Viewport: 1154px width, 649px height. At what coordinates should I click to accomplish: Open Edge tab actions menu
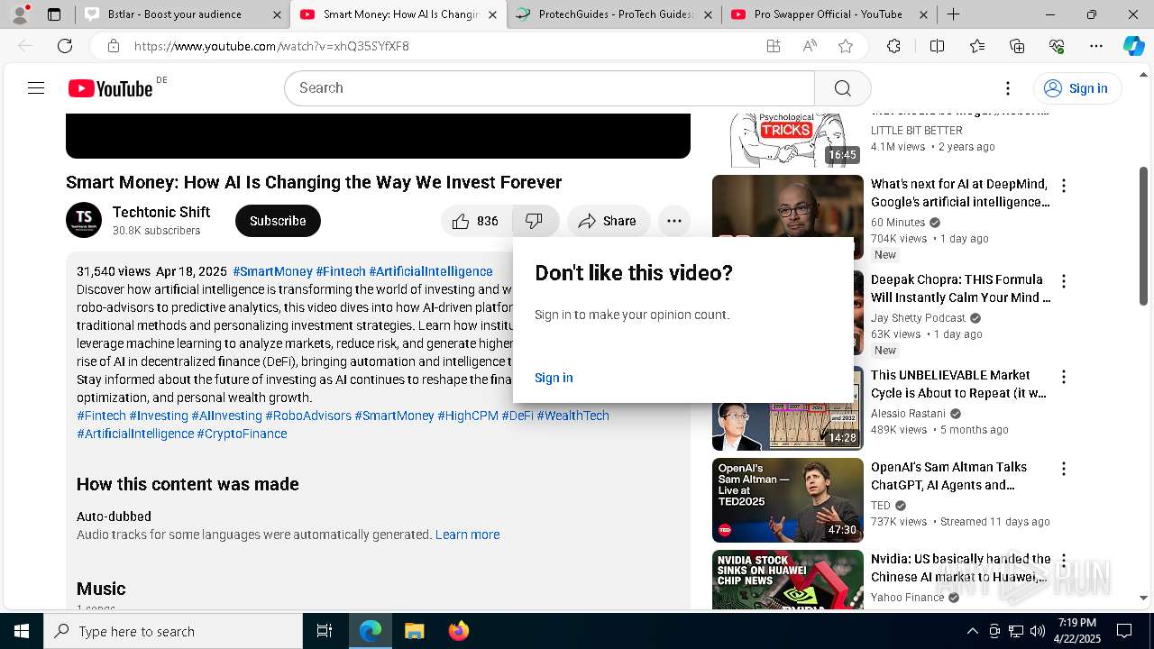click(54, 14)
